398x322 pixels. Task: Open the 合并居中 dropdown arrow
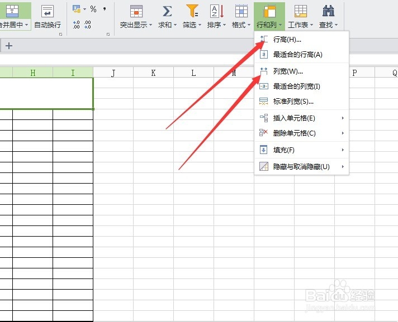(27, 25)
